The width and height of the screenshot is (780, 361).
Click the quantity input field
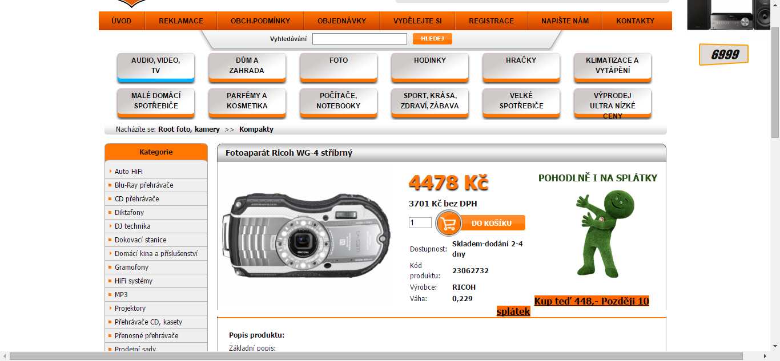click(x=420, y=223)
